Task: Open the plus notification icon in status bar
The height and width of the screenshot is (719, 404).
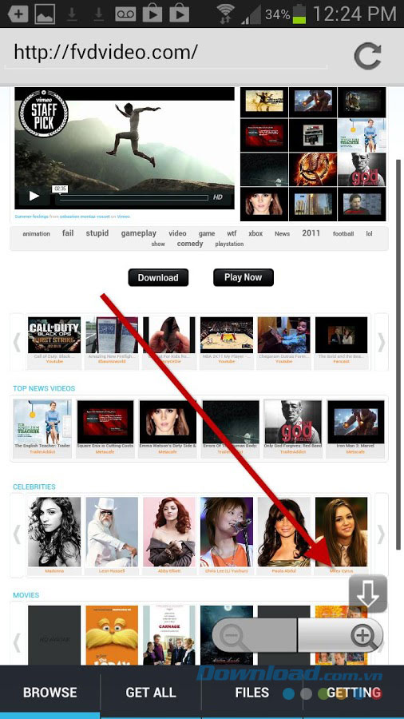Action: click(18, 14)
